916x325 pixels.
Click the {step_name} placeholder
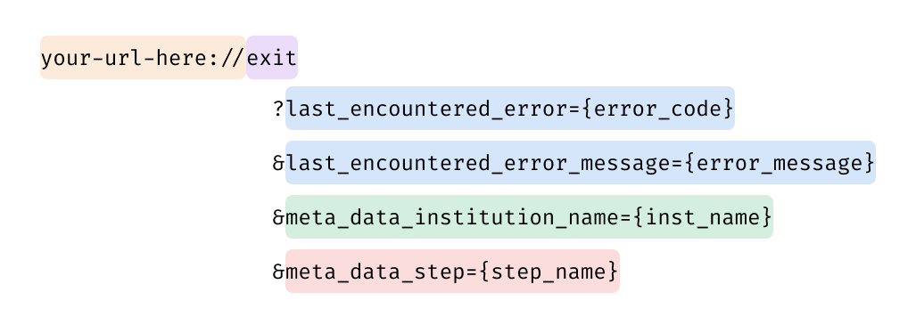tap(548, 272)
